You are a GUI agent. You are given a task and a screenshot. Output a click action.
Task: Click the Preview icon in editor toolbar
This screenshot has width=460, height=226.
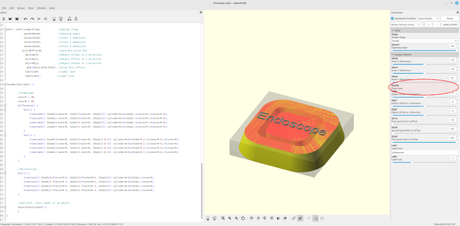[x=54, y=19]
